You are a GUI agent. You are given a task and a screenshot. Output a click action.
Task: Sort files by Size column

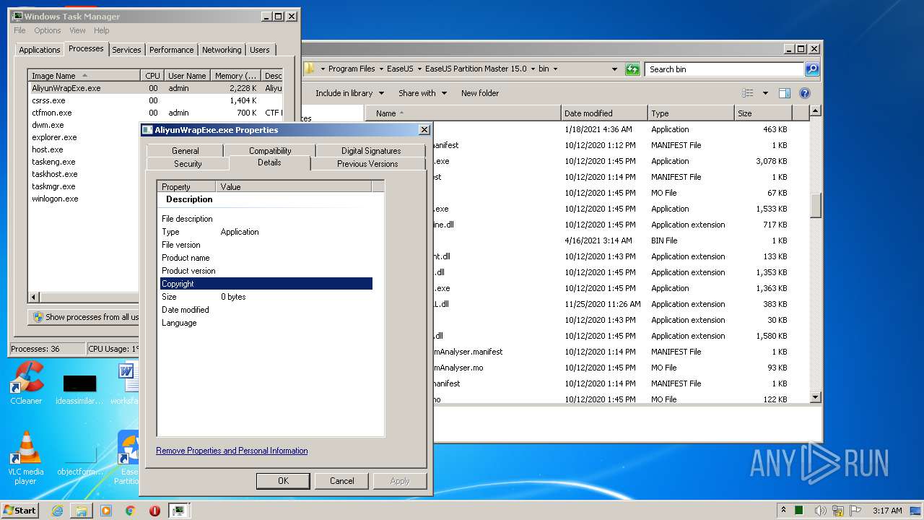point(762,113)
